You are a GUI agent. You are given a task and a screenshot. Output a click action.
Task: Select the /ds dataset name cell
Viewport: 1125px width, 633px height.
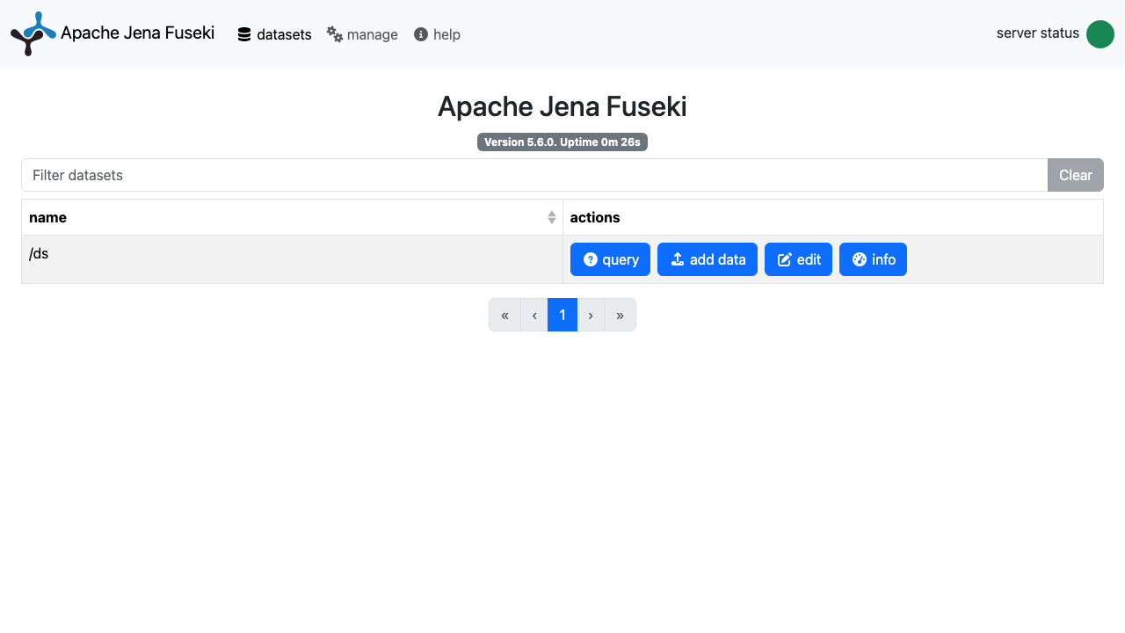click(x=292, y=259)
